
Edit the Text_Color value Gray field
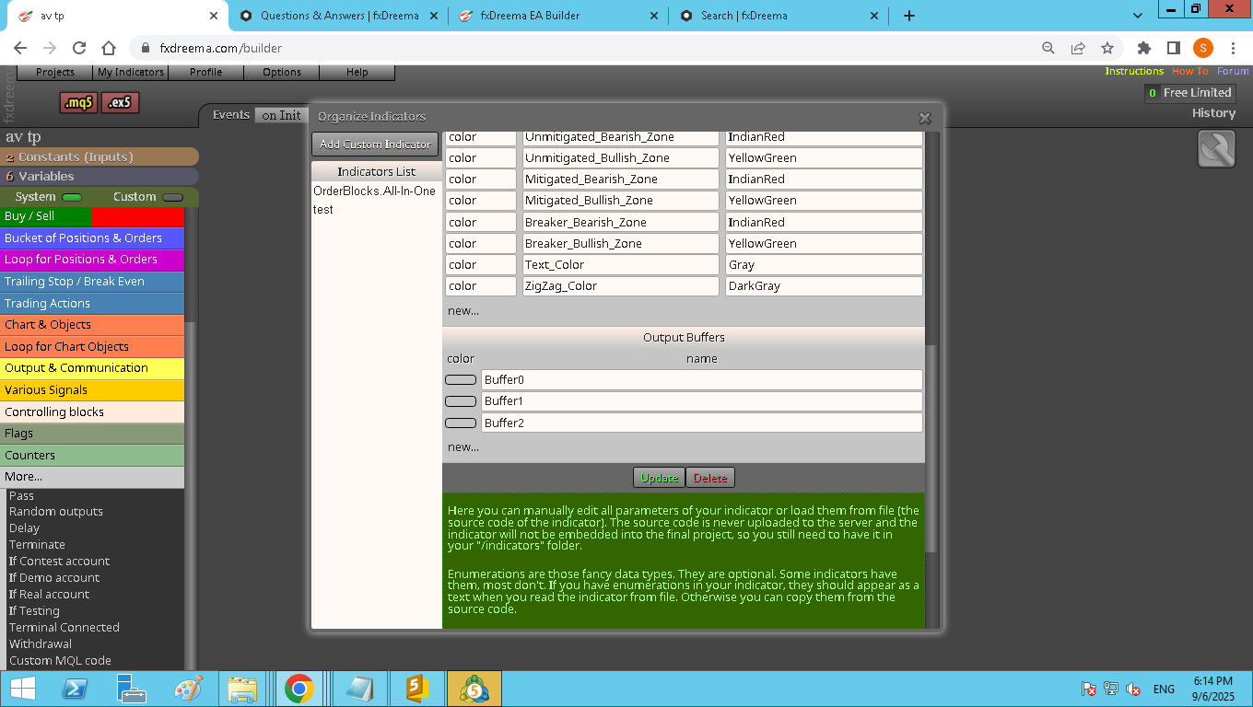coord(824,265)
